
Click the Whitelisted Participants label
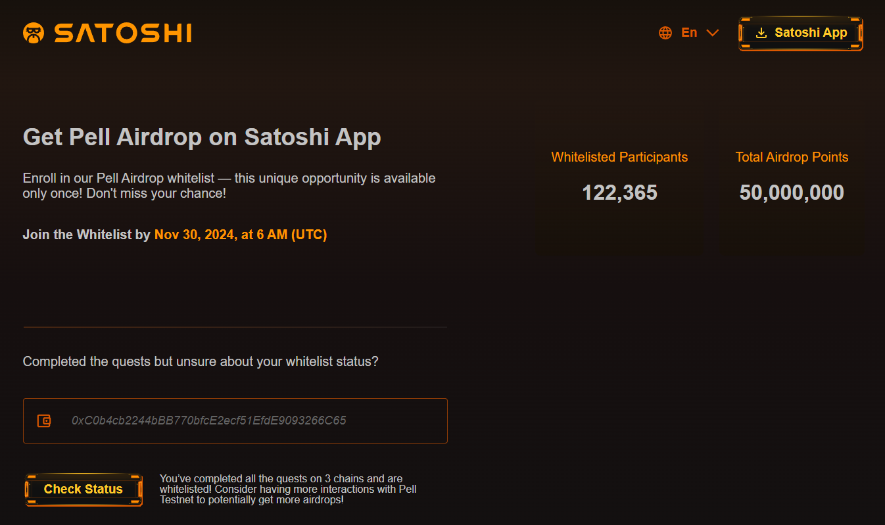click(x=619, y=157)
